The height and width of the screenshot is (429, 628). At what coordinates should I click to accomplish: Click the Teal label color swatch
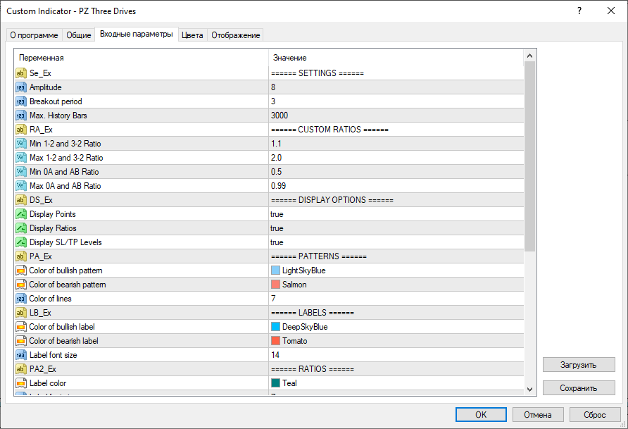click(276, 383)
